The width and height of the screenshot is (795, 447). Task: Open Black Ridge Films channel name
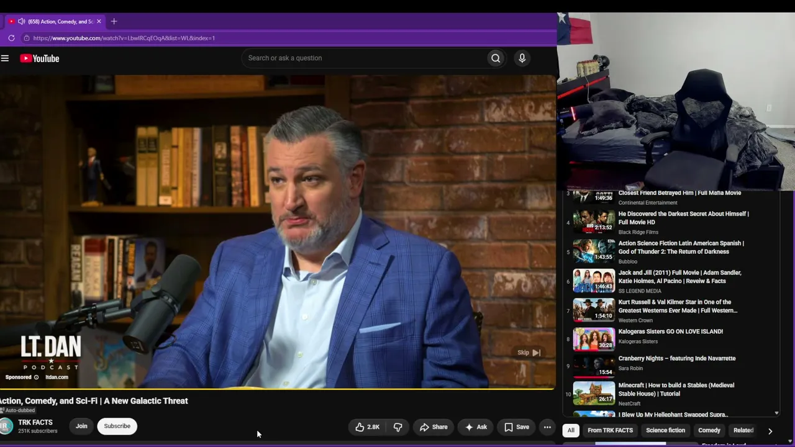click(638, 232)
